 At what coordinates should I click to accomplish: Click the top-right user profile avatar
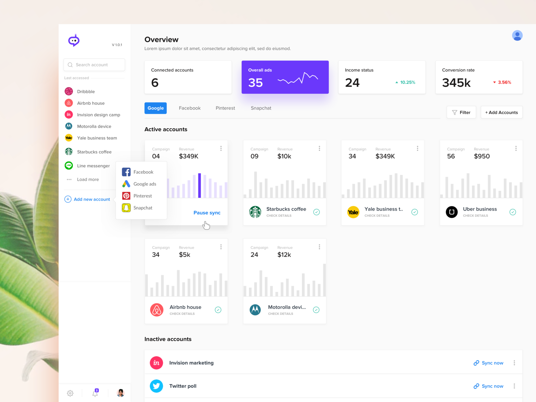(x=517, y=36)
